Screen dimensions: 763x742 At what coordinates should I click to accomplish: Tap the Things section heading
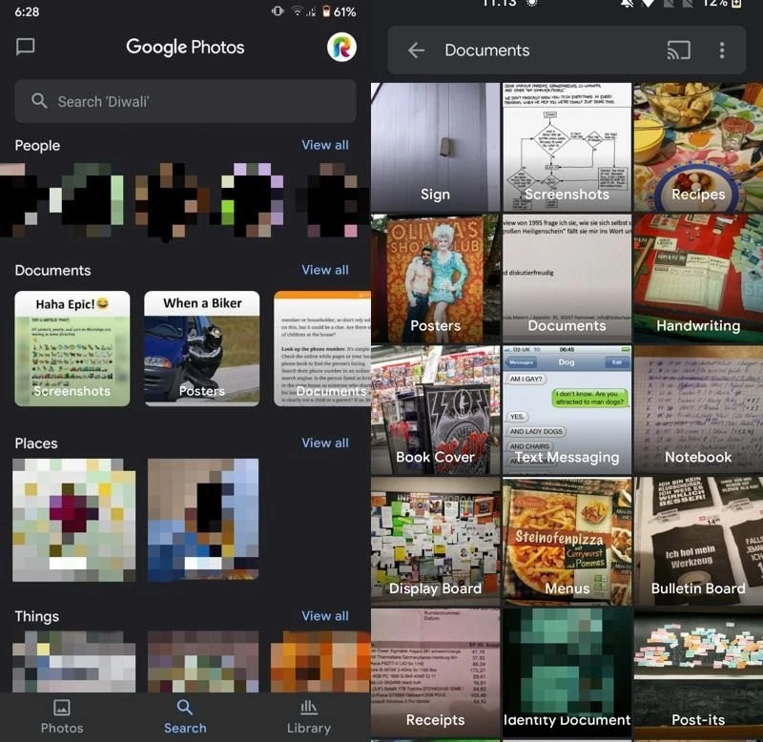[36, 616]
